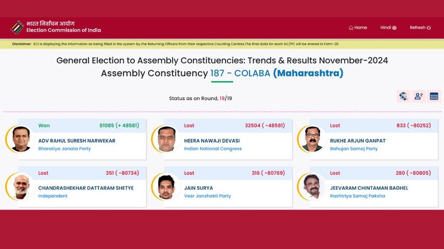
Task: Switch language via Hindi menu item
Action: pyautogui.click(x=388, y=28)
